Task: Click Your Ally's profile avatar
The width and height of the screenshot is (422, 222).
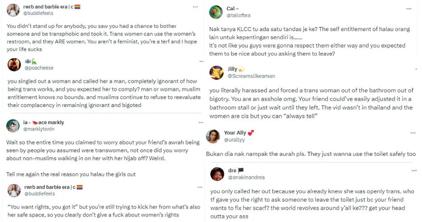Action: [x=213, y=136]
